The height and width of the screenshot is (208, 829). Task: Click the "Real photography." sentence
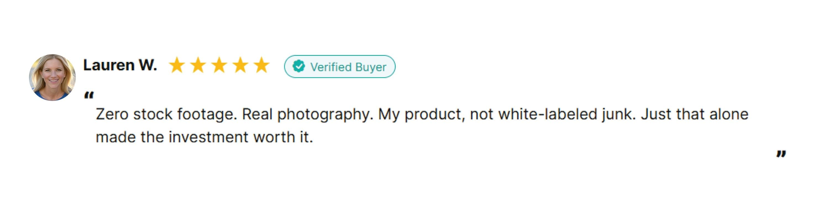tap(307, 114)
